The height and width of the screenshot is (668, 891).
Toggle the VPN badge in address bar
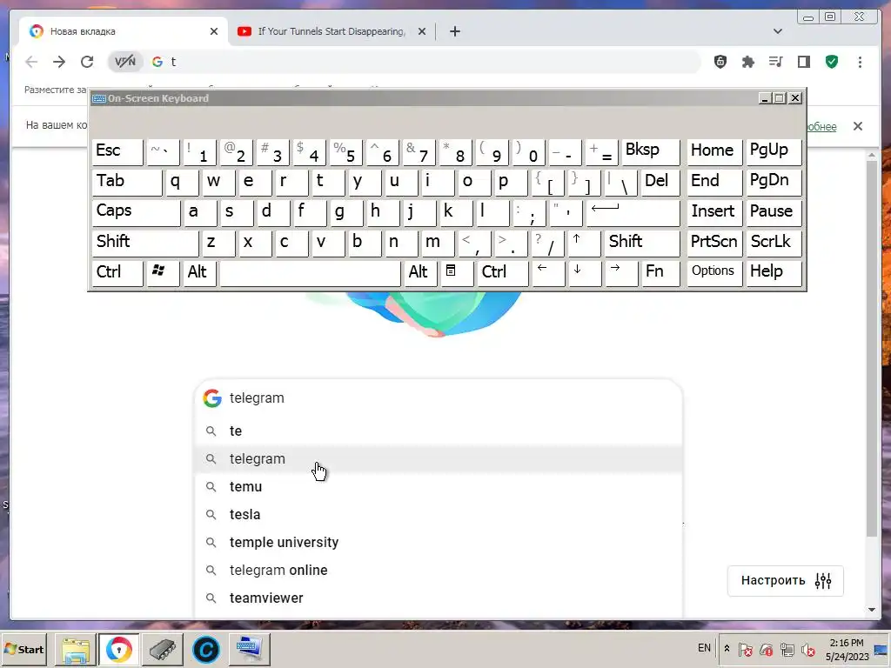[125, 62]
